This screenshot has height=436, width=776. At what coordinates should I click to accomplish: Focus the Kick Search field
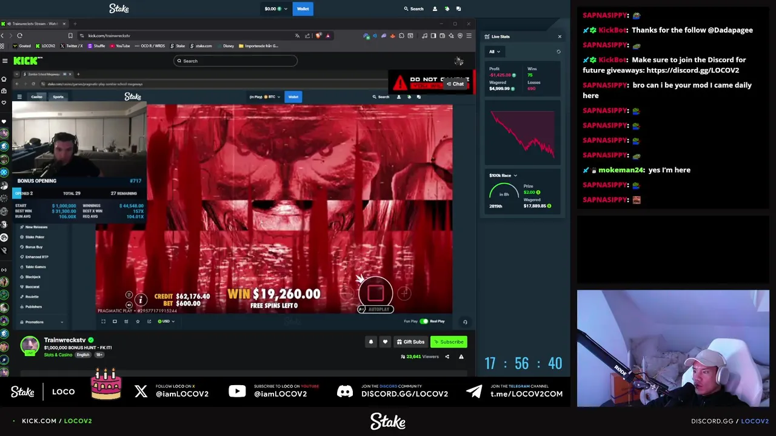pos(235,61)
